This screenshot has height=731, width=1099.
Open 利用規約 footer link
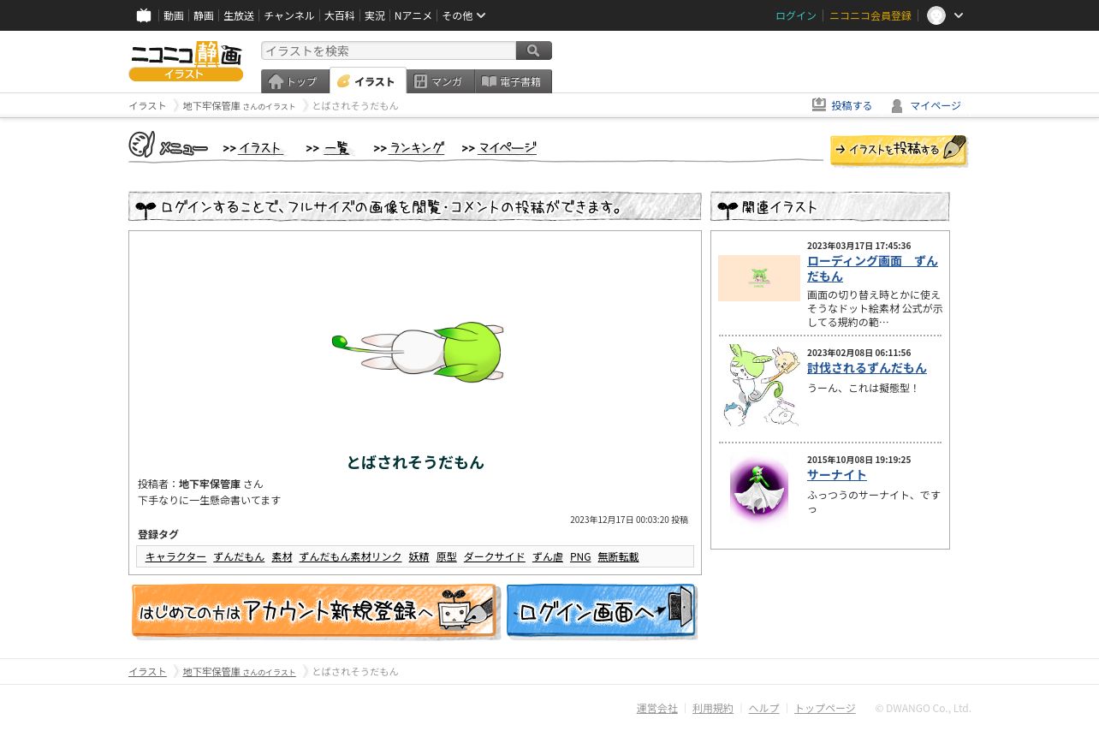(x=713, y=708)
